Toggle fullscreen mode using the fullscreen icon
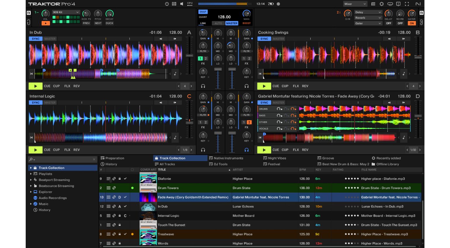This screenshot has height=248, width=450. (x=407, y=4)
